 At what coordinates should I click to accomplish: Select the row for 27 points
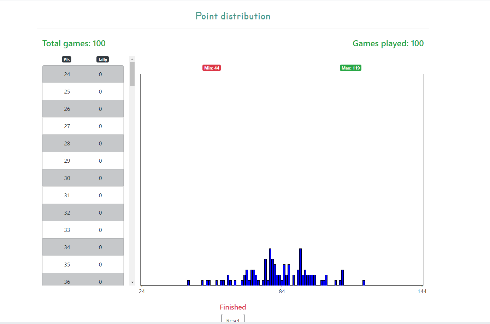(x=83, y=126)
